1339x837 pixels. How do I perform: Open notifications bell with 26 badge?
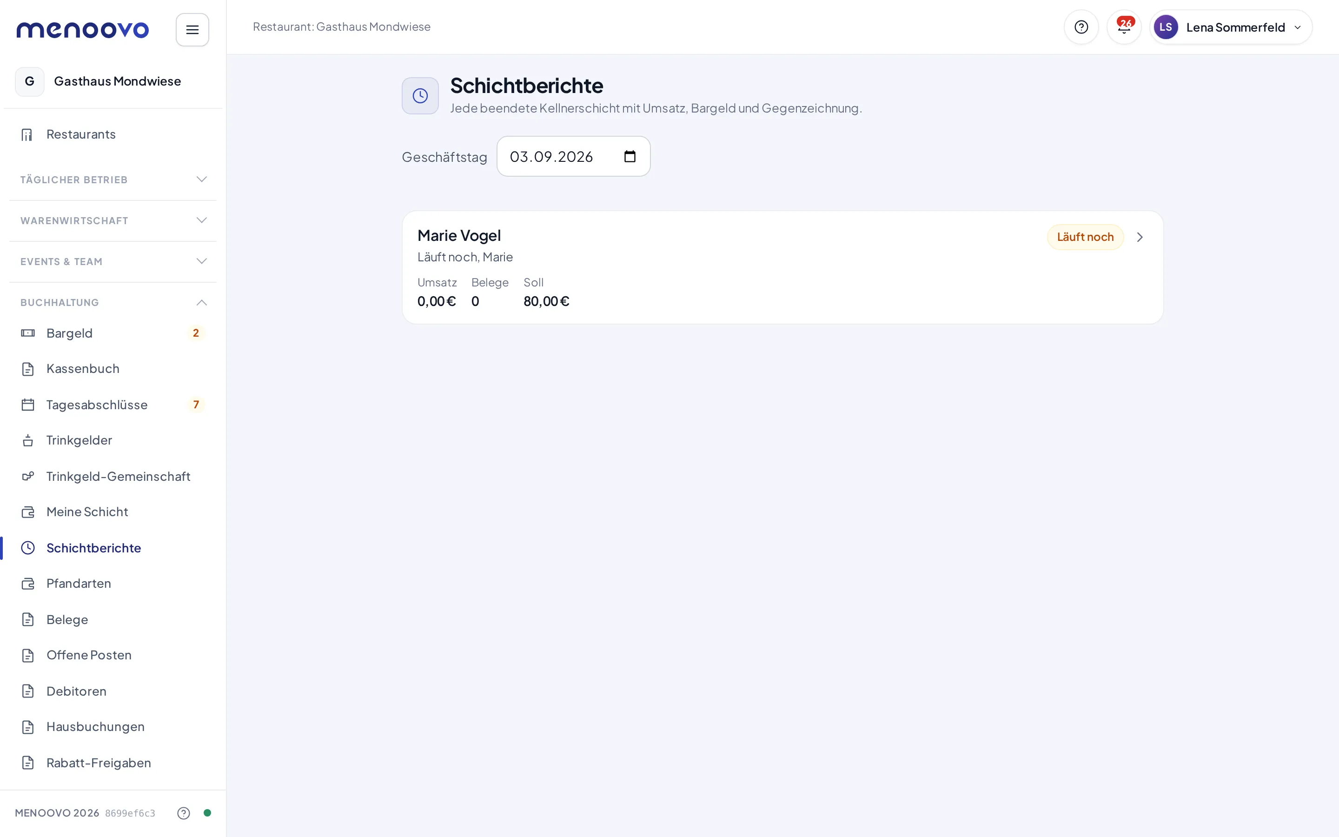click(1124, 27)
